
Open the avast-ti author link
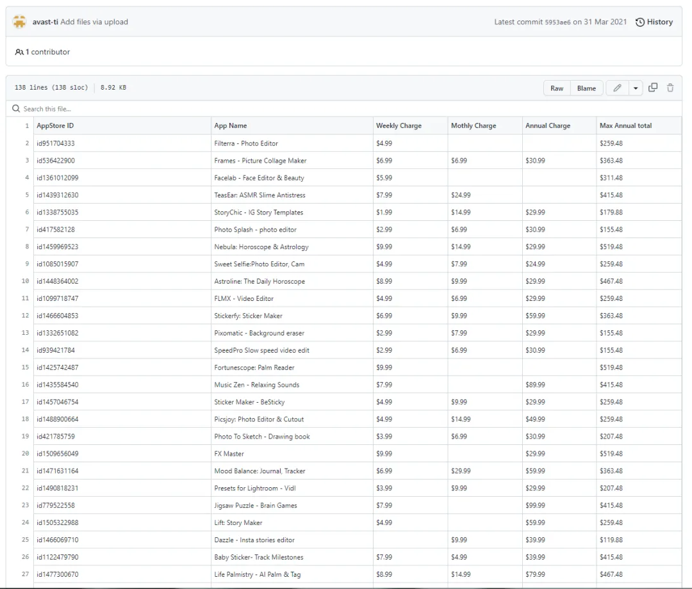[45, 22]
